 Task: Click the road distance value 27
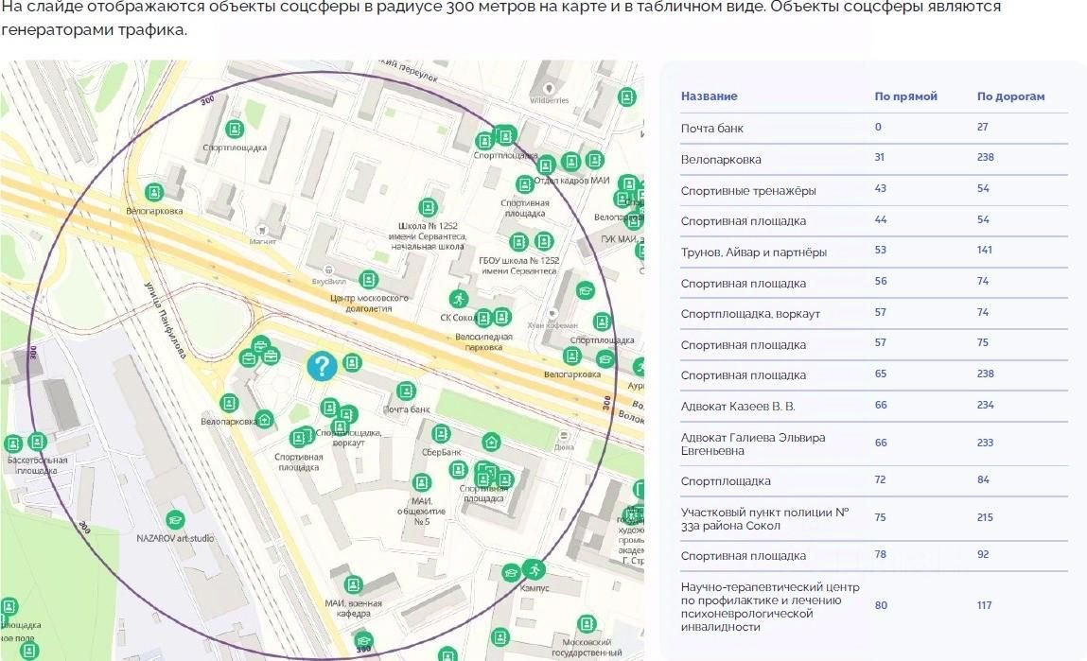pyautogui.click(x=982, y=127)
